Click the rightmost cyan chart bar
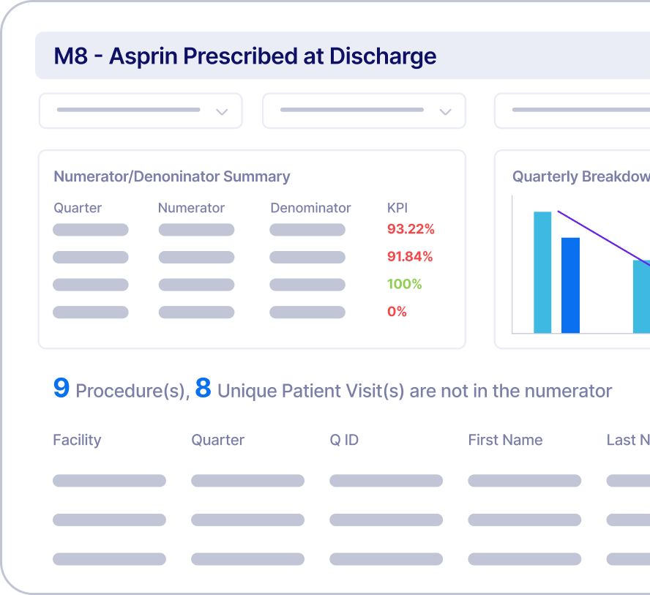 [640, 300]
